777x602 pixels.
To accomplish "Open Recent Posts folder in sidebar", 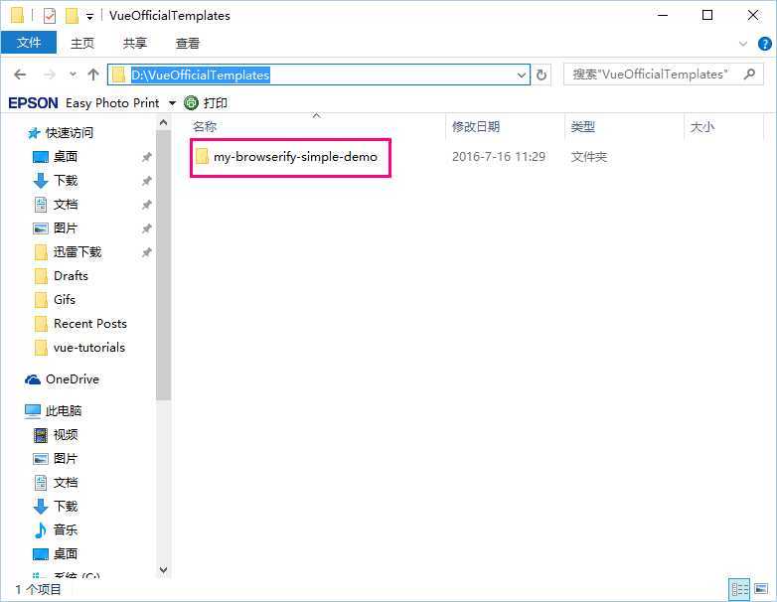I will [x=80, y=324].
